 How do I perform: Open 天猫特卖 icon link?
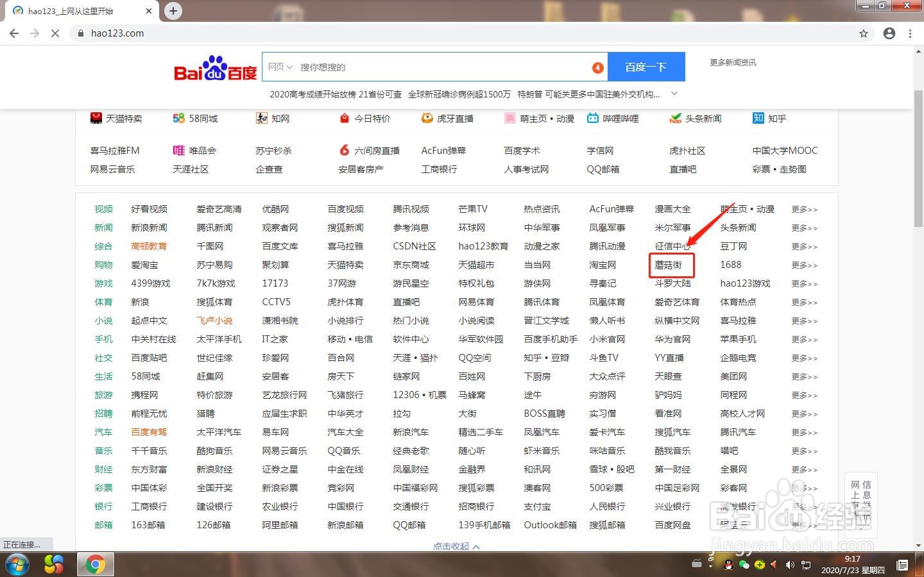[116, 119]
